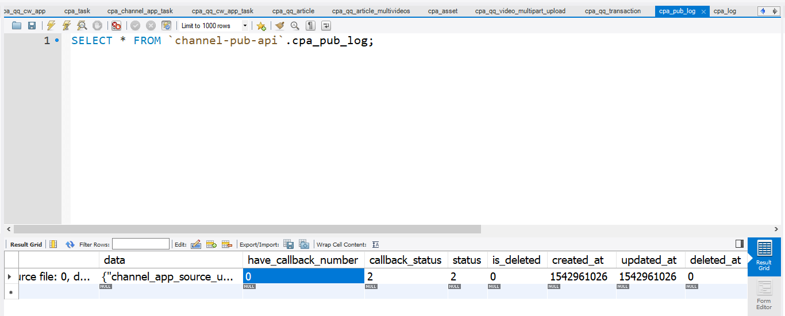Open a SQL script file
The image size is (785, 316).
(17, 26)
